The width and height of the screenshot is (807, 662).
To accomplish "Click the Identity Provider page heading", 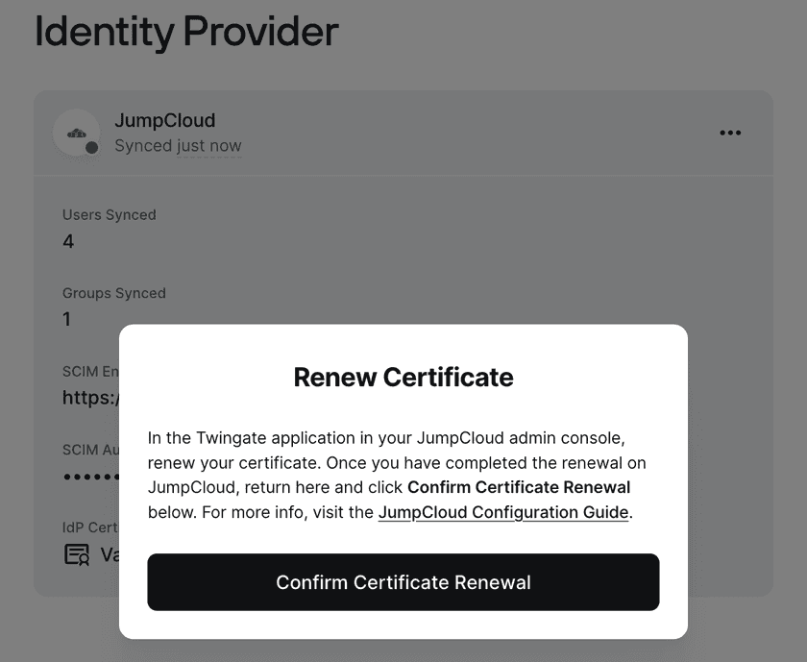I will pos(186,32).
